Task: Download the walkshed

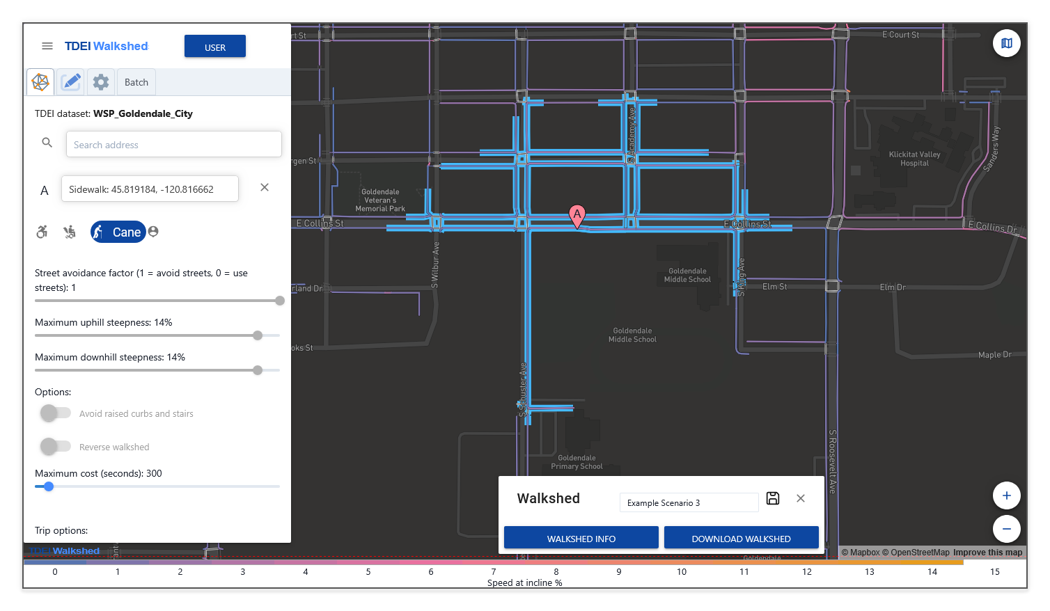Action: pyautogui.click(x=741, y=538)
